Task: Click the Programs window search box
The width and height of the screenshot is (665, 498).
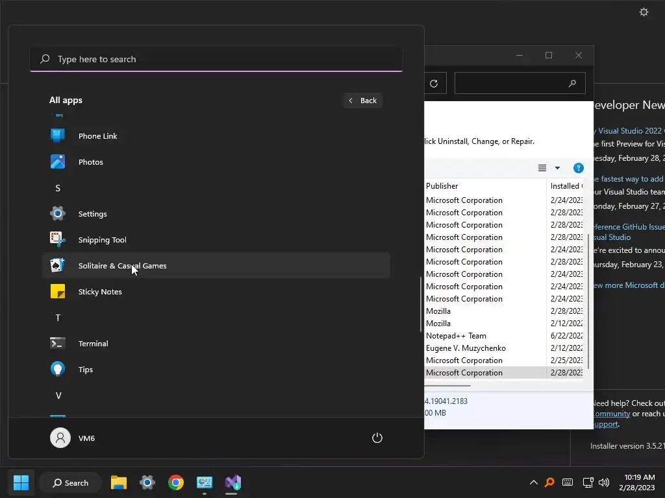Action: coord(520,84)
